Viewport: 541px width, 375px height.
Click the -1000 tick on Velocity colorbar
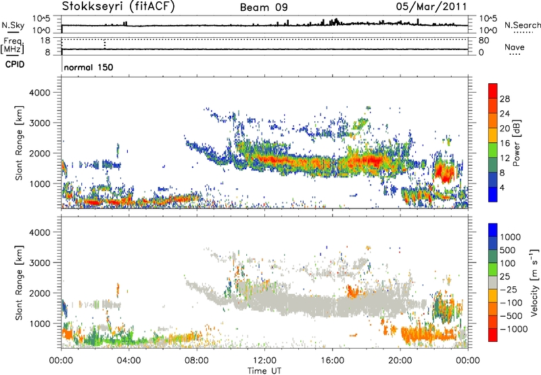513,329
